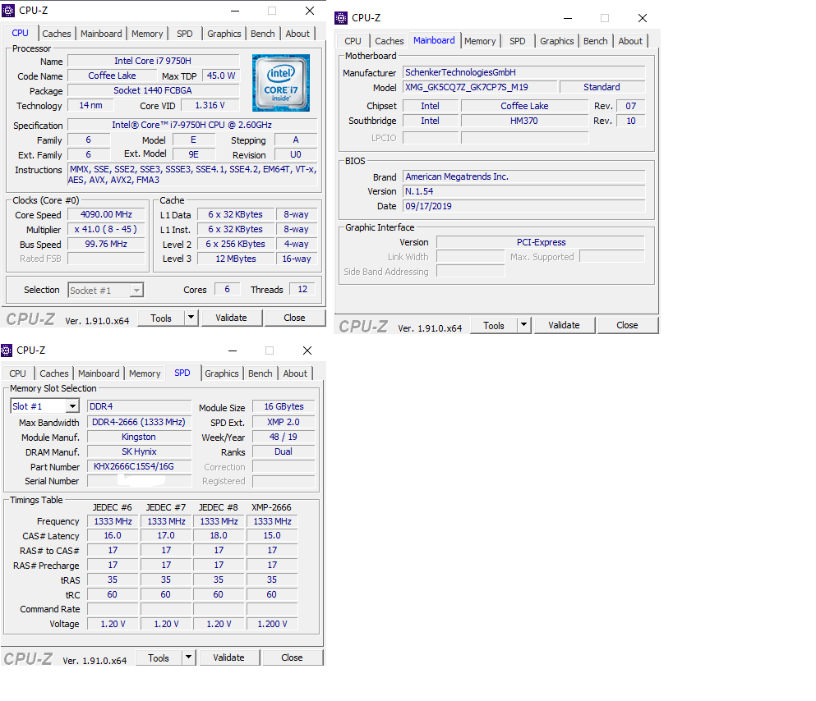
Task: Click Code Name field 'Coffee Lake' in CPU window
Action: coord(112,76)
